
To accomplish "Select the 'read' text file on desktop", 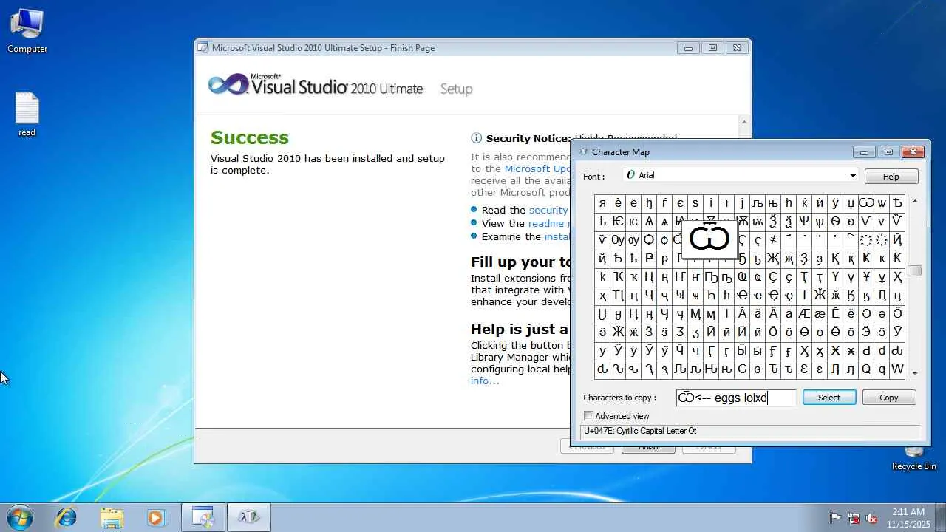I will (27, 115).
